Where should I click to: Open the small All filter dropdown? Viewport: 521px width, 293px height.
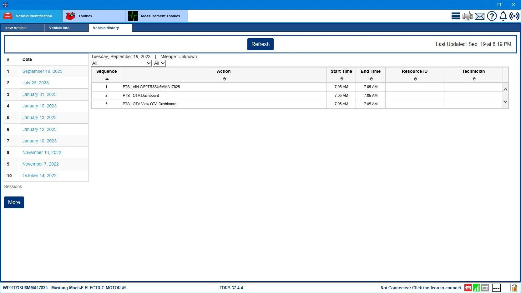point(159,63)
